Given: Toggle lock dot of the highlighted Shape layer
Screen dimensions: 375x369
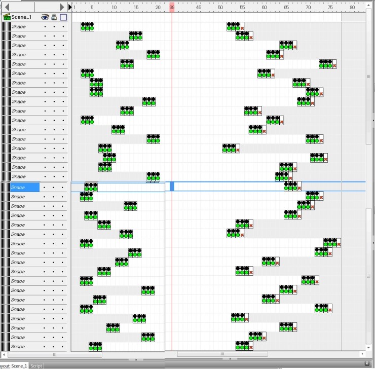Looking at the screenshot, I should [x=53, y=188].
